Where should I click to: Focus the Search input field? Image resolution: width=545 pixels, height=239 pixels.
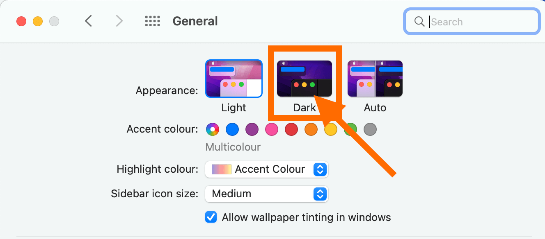click(472, 22)
